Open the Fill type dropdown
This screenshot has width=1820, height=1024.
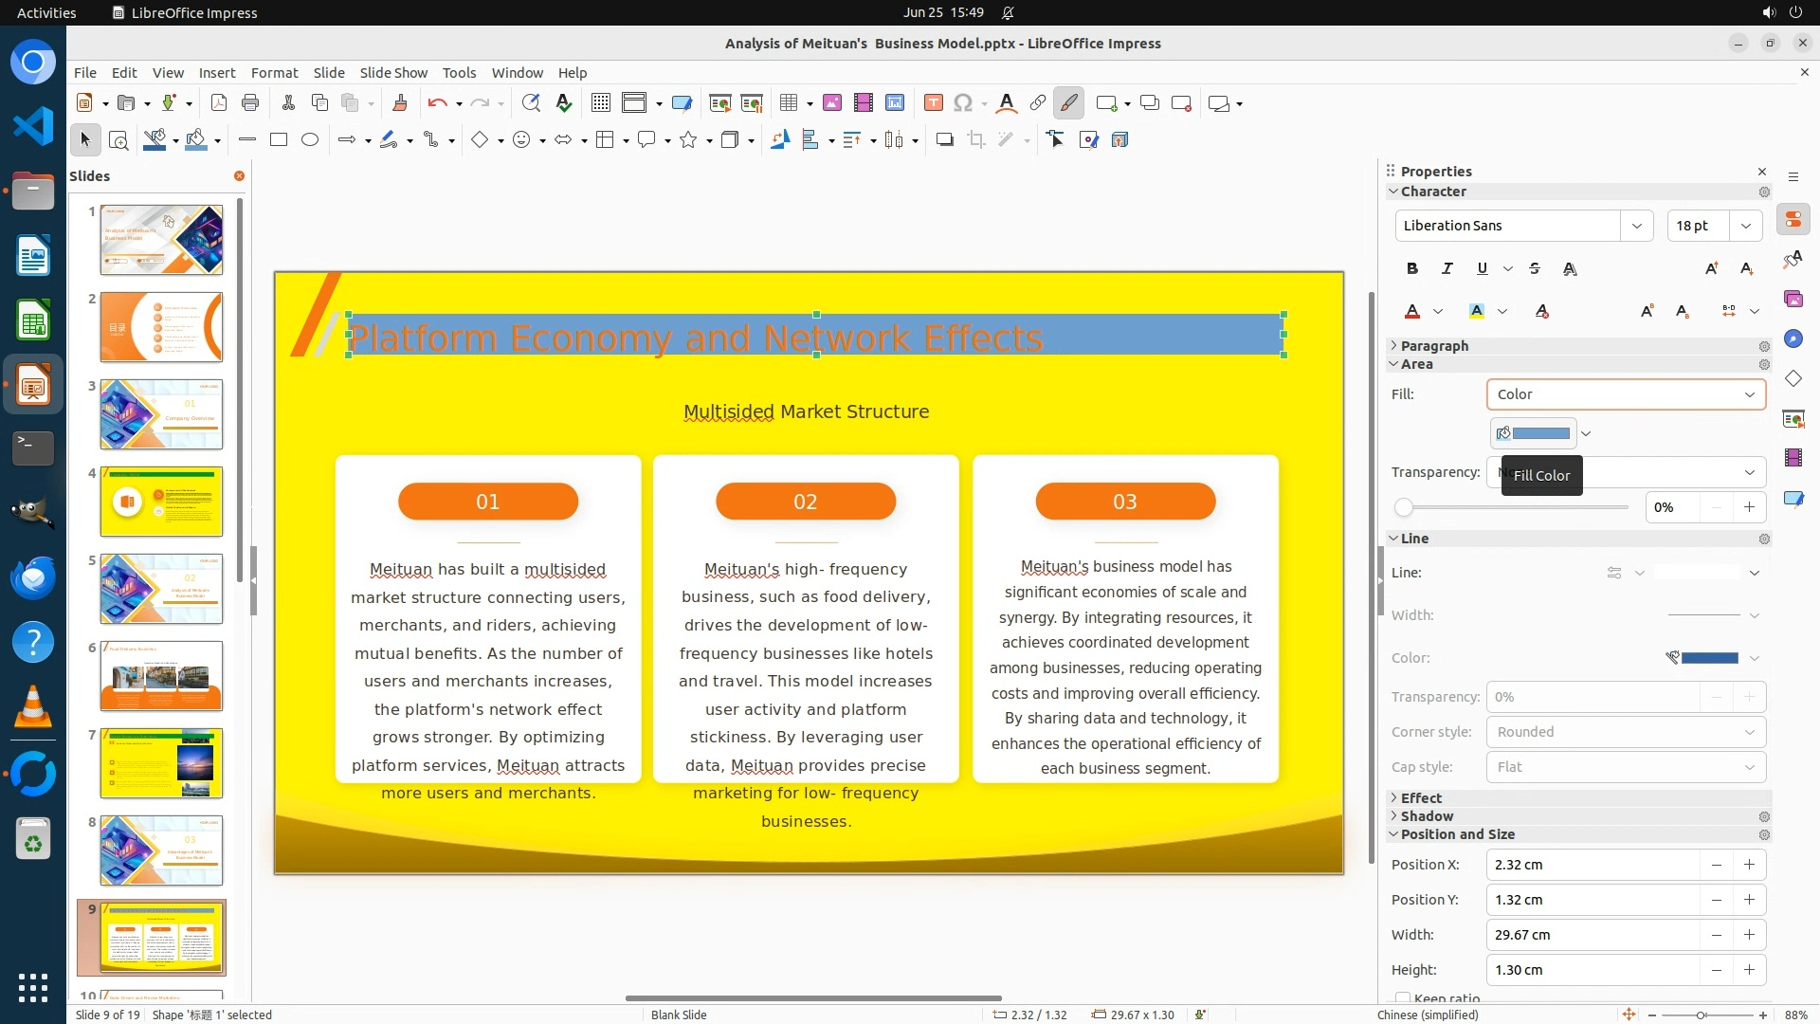(1626, 394)
